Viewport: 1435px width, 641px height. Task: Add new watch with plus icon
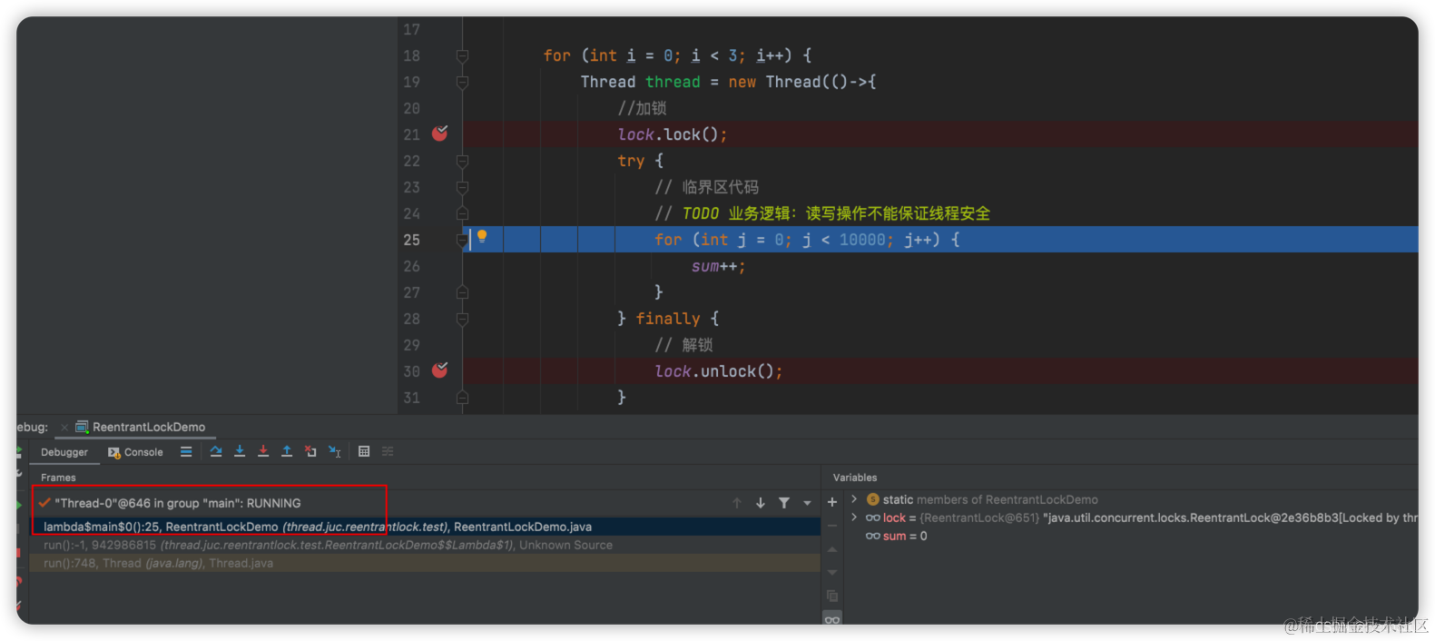tap(832, 502)
